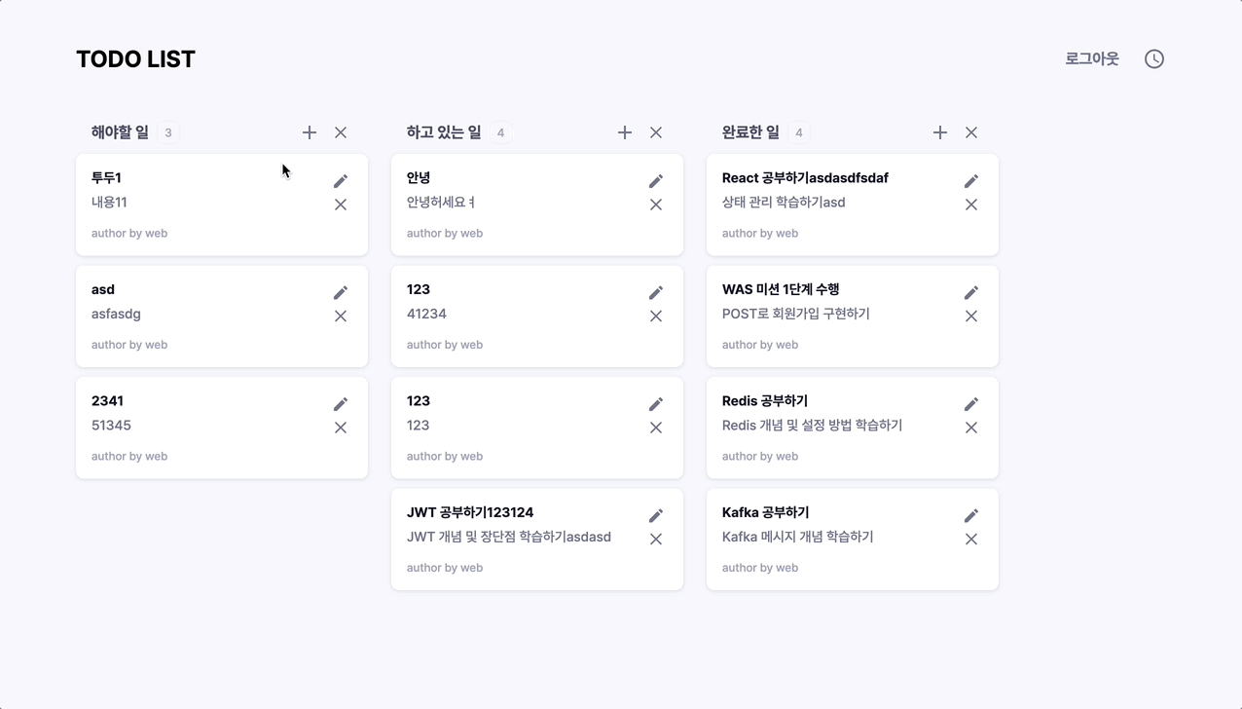Screen dimensions: 1242x709
Task: Click the 로그아웃 link
Action: tap(1090, 58)
